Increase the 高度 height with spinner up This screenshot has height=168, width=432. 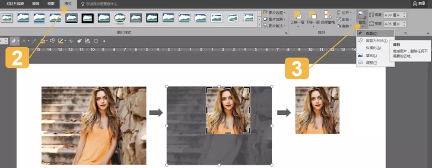tap(404, 13)
